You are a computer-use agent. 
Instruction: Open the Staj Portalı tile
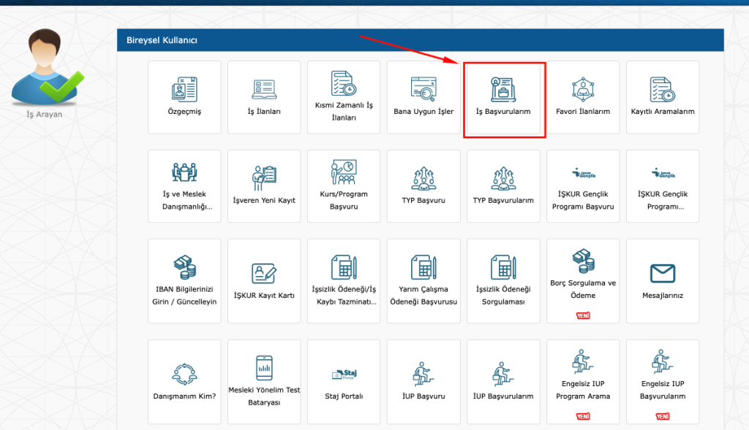point(344,381)
